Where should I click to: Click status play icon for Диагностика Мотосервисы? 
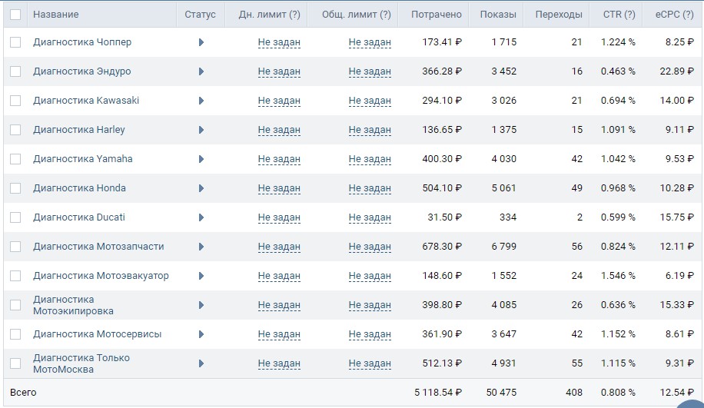point(201,334)
